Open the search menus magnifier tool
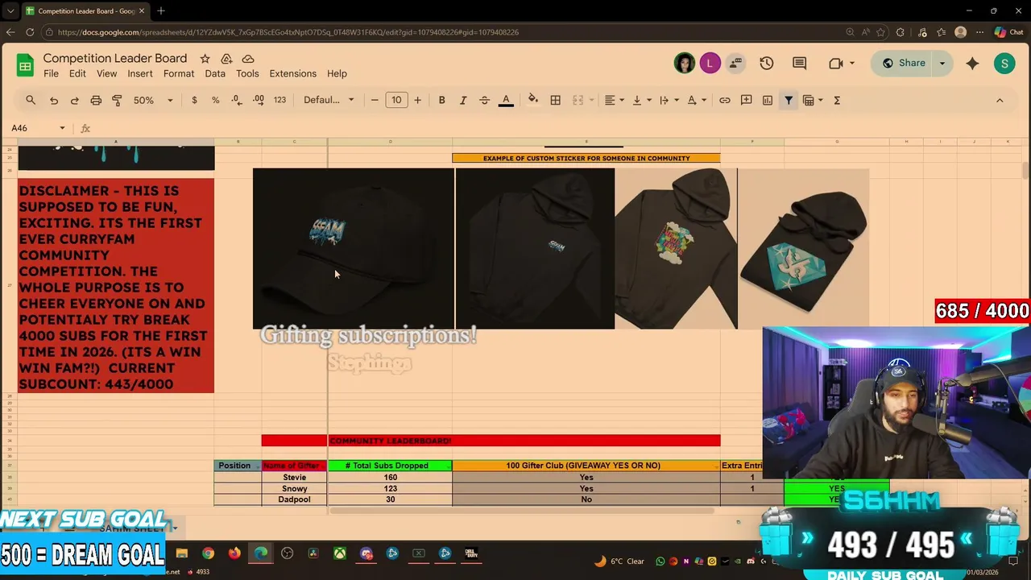Viewport: 1031px width, 580px height. click(x=31, y=100)
